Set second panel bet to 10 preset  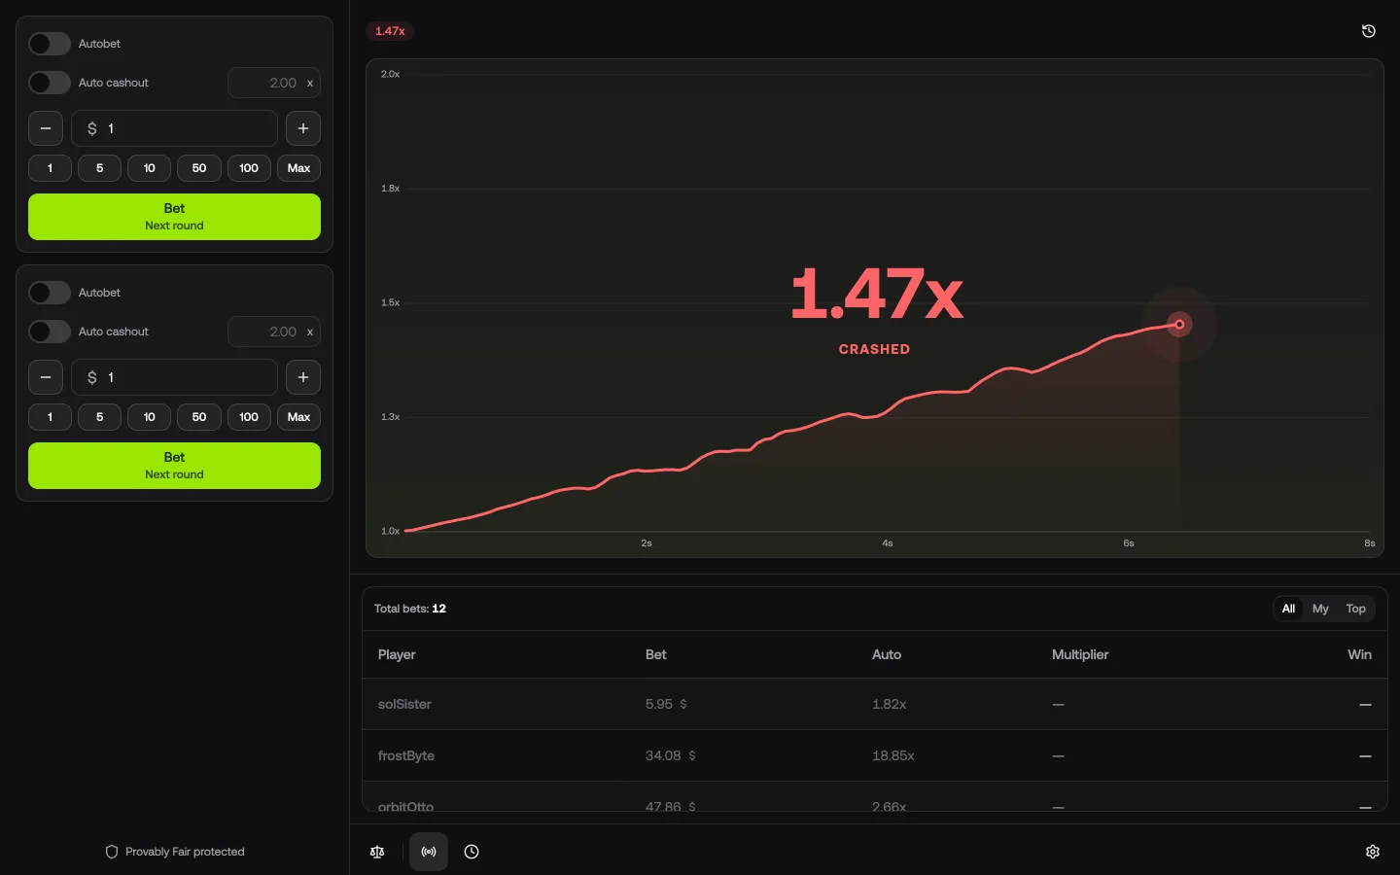(149, 417)
